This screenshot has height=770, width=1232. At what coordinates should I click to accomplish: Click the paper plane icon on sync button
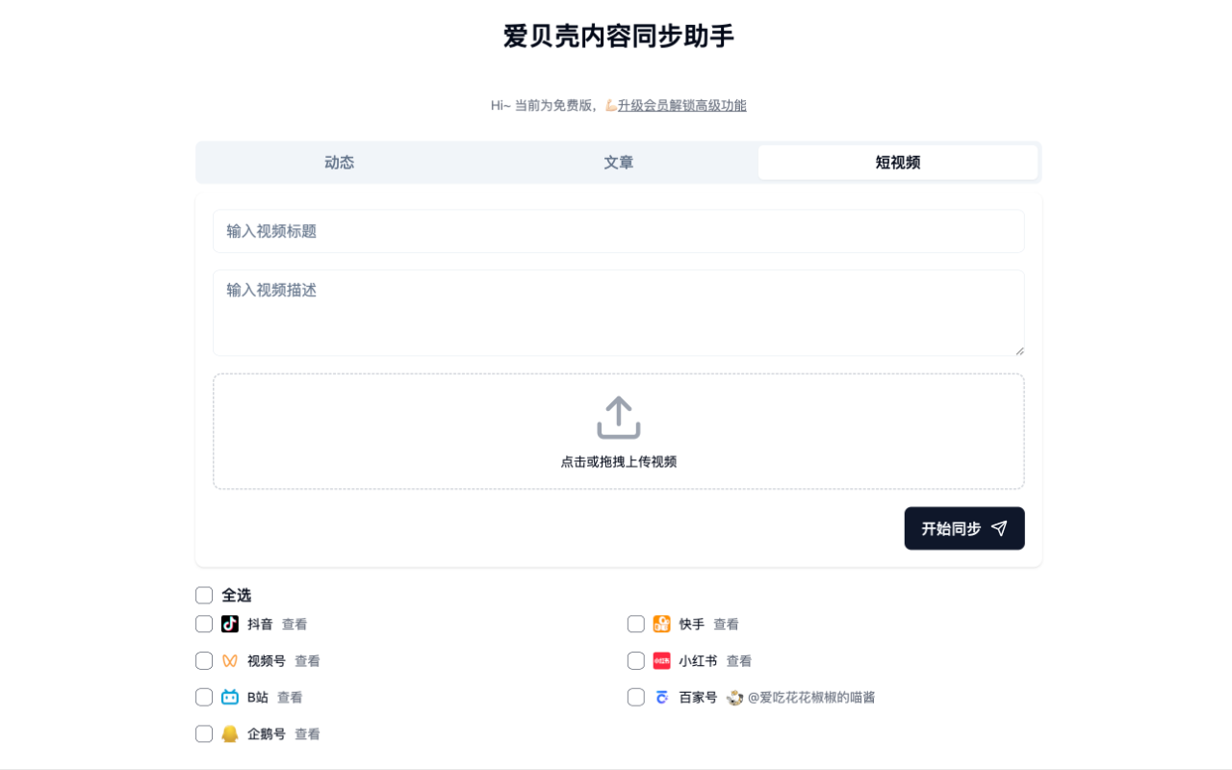coord(999,528)
